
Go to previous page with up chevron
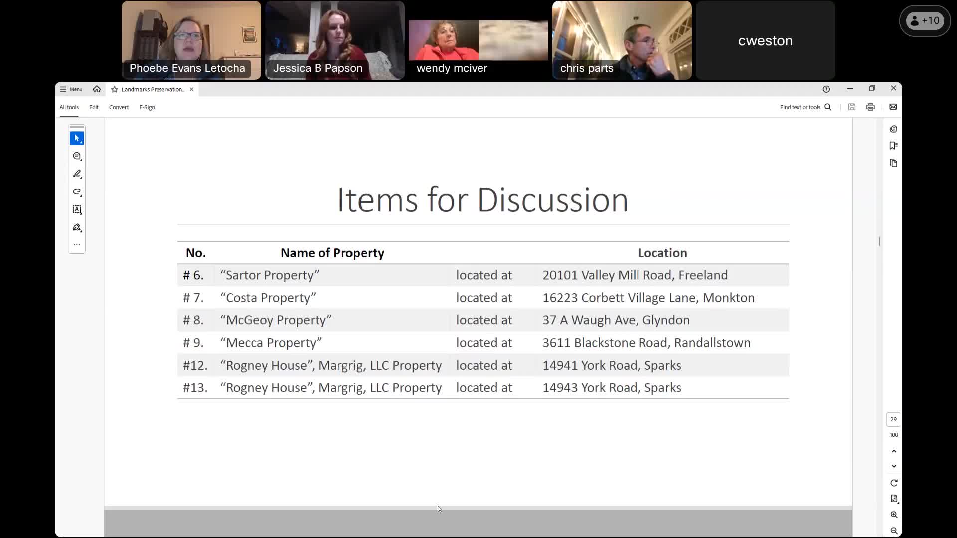[894, 451]
